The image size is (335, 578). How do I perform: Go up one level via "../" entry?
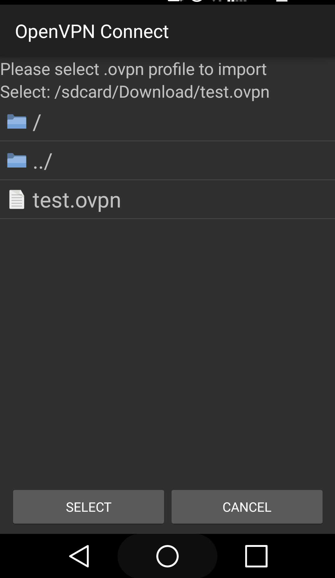click(x=167, y=161)
